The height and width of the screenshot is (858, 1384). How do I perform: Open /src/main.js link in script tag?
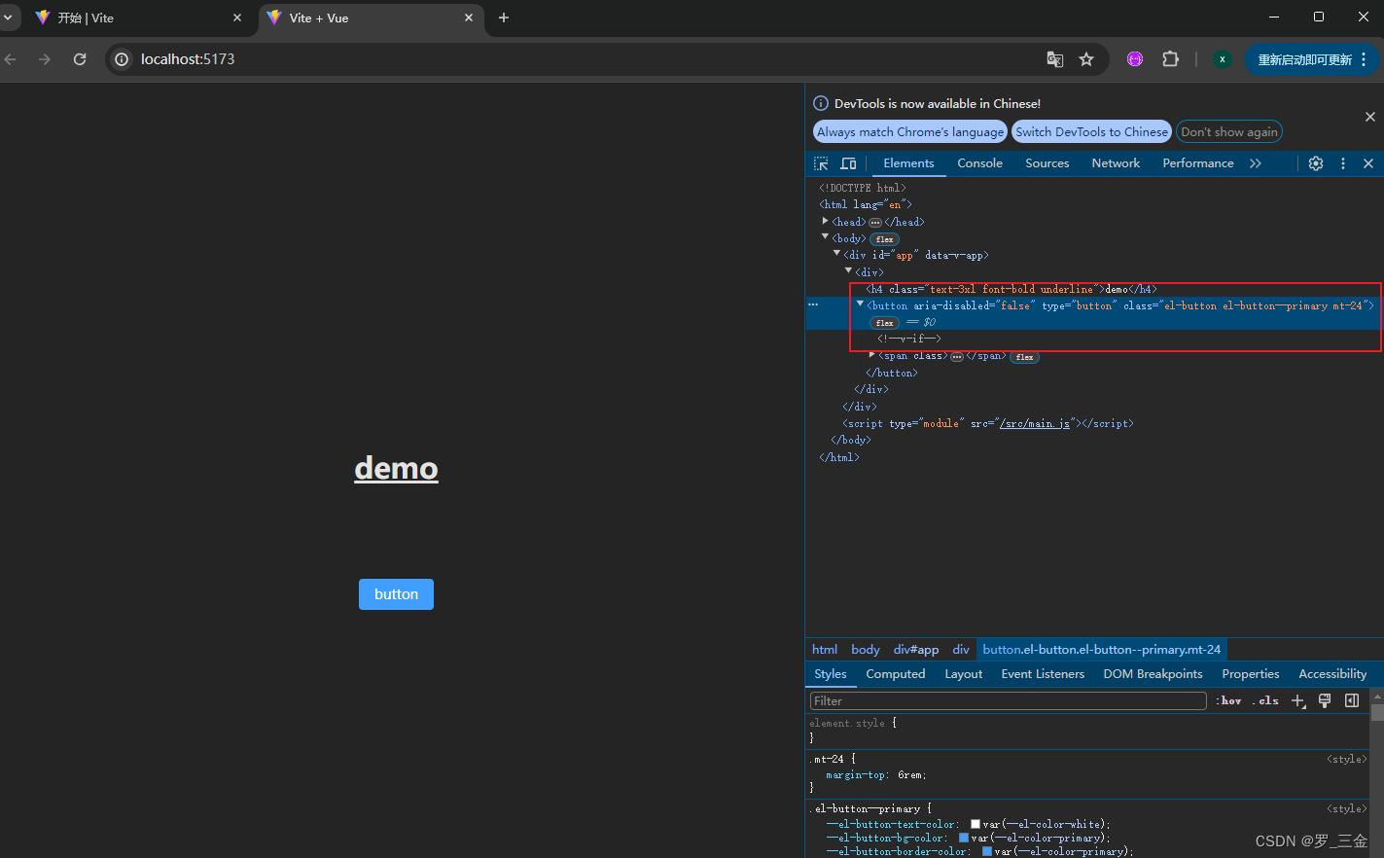point(1035,423)
